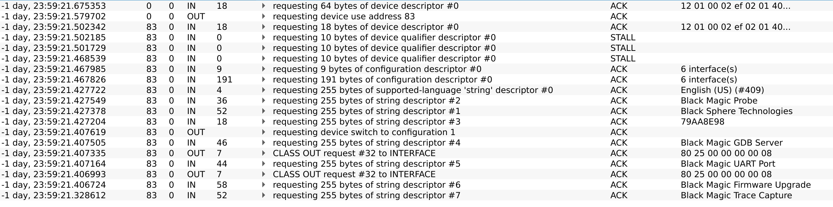This screenshot has width=833, height=207.
Task: Expand the 18-byte device descriptor request
Action: tap(264, 27)
